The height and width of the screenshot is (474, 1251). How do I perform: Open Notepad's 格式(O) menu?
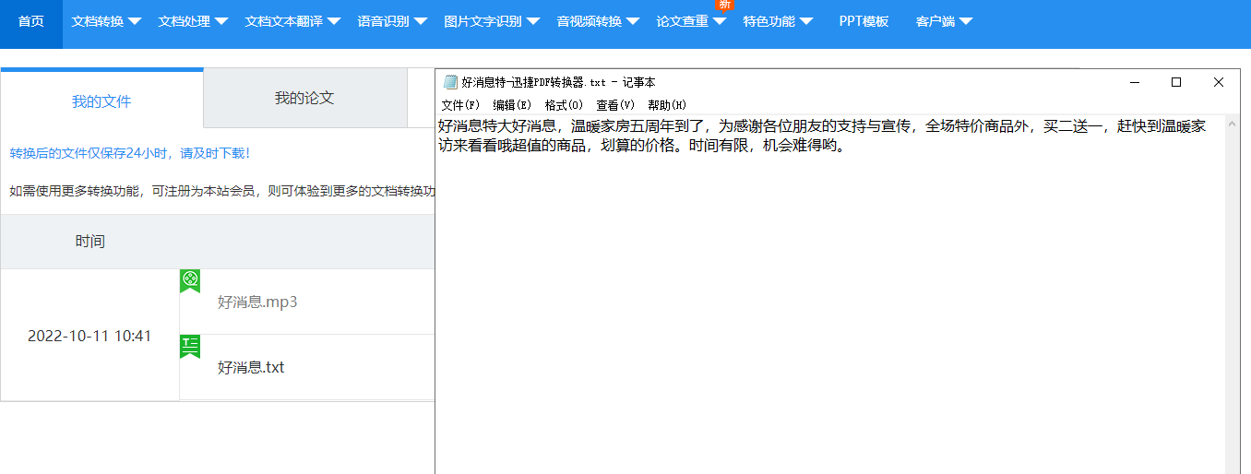pyautogui.click(x=564, y=105)
